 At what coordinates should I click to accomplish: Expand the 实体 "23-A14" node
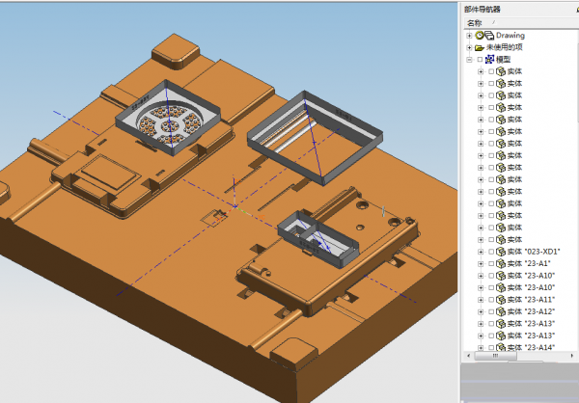[x=481, y=348]
